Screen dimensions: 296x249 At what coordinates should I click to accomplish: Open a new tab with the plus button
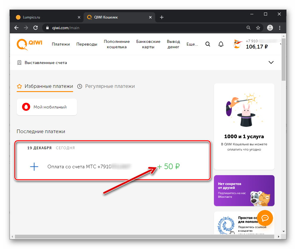(x=162, y=17)
